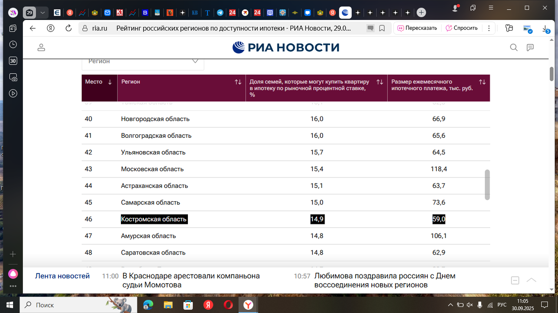Switch to the KB tab
The width and height of the screenshot is (558, 313).
pos(195,13)
